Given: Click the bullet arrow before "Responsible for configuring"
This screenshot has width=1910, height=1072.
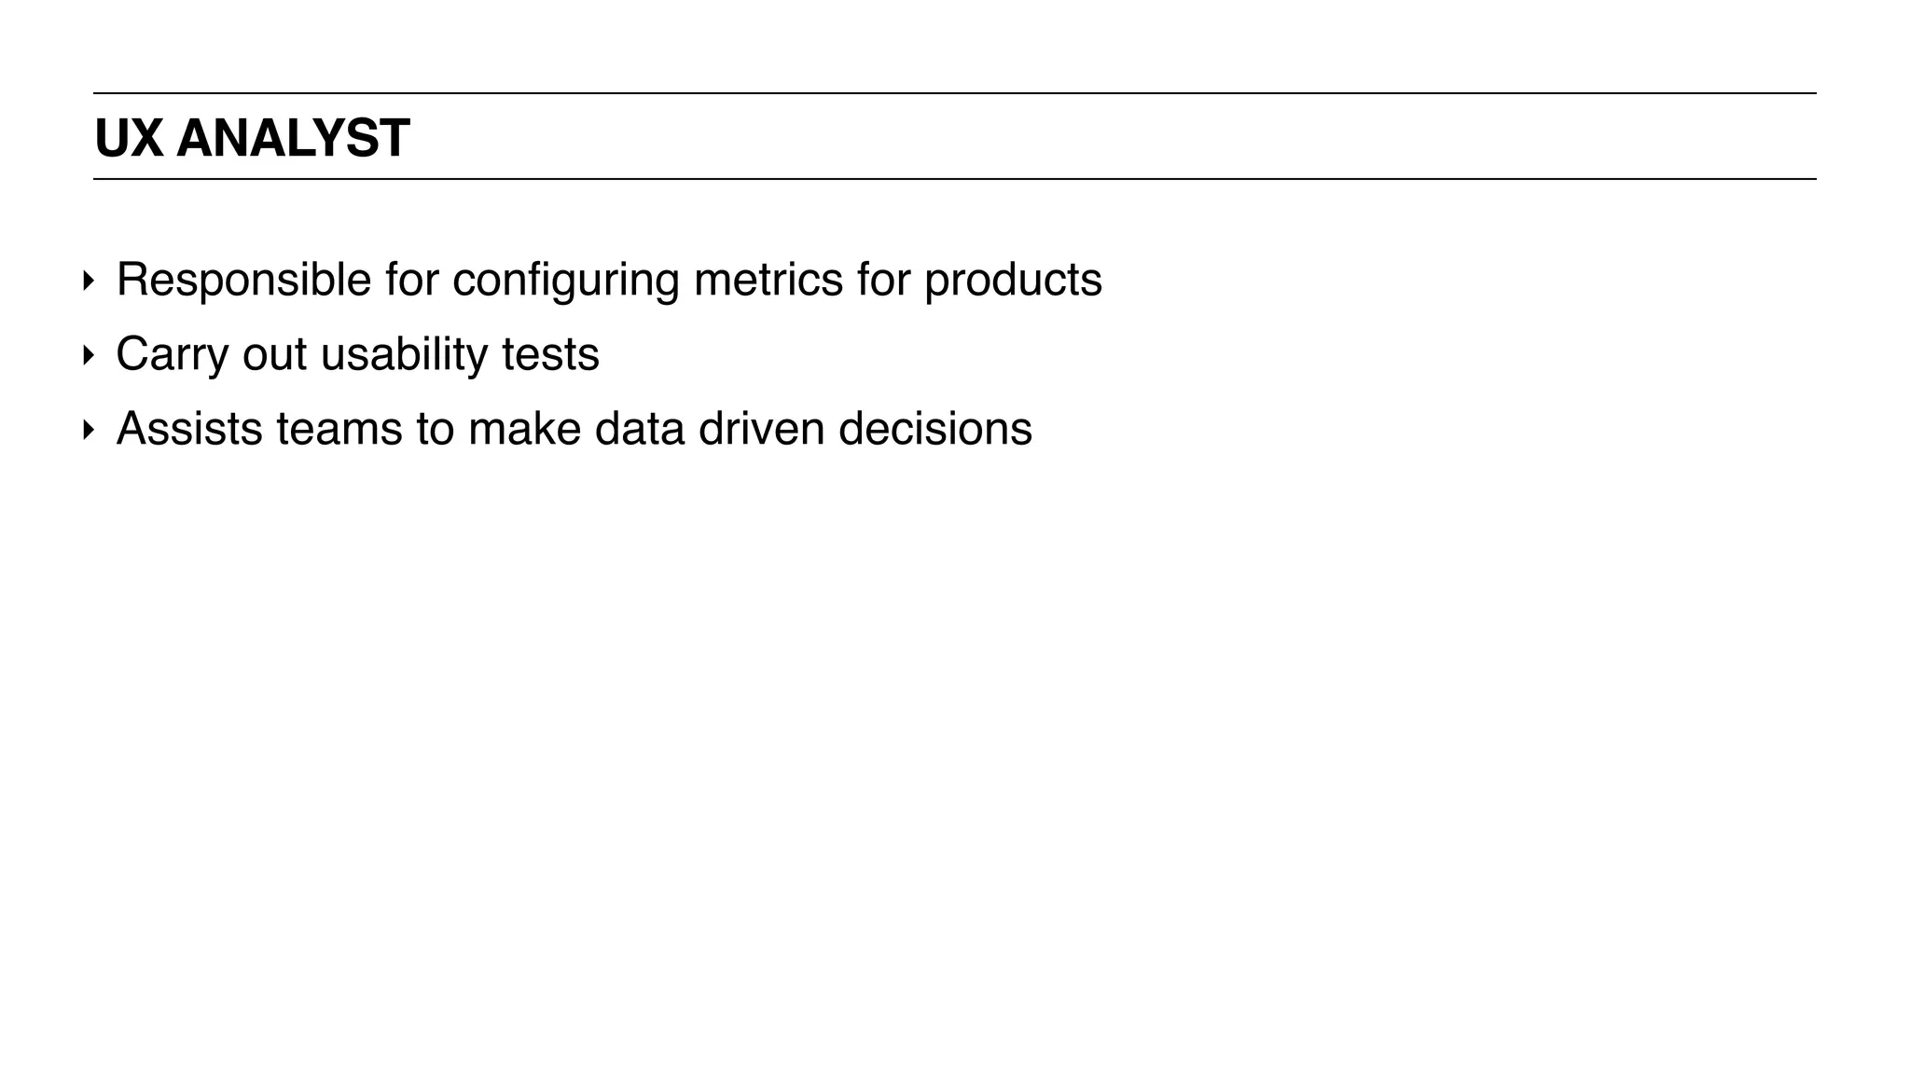Looking at the screenshot, I should 88,281.
